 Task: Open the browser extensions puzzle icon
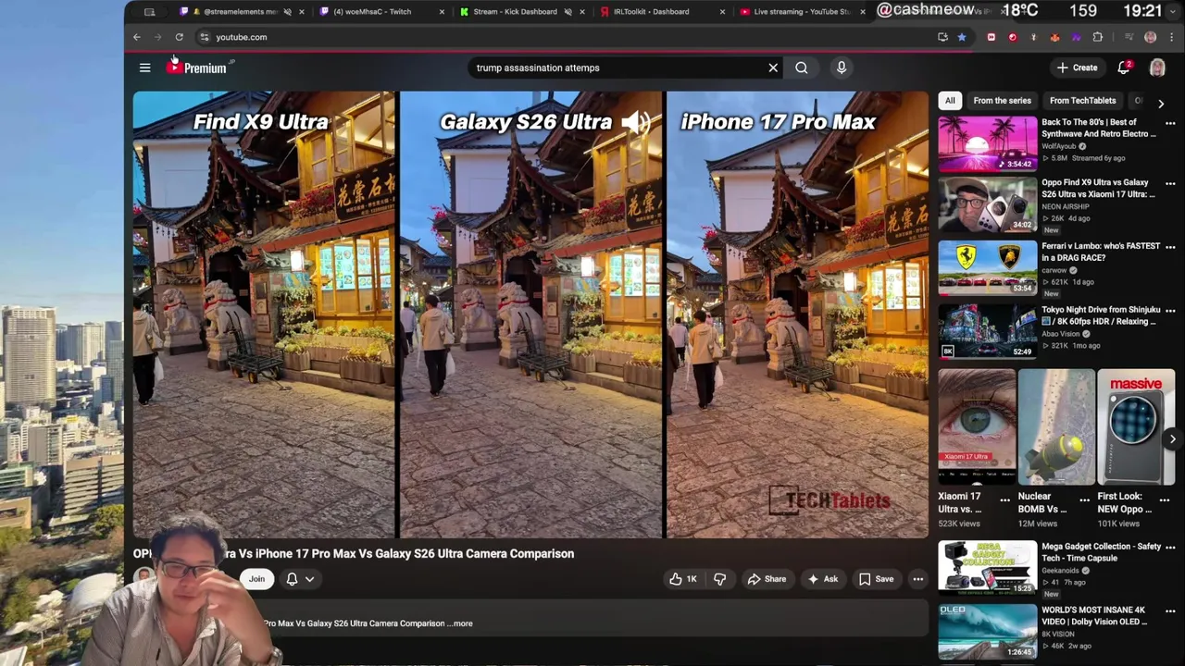(x=1098, y=37)
